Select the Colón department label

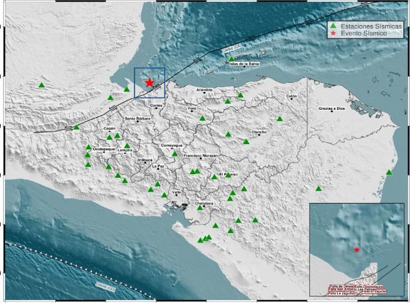click(292, 96)
